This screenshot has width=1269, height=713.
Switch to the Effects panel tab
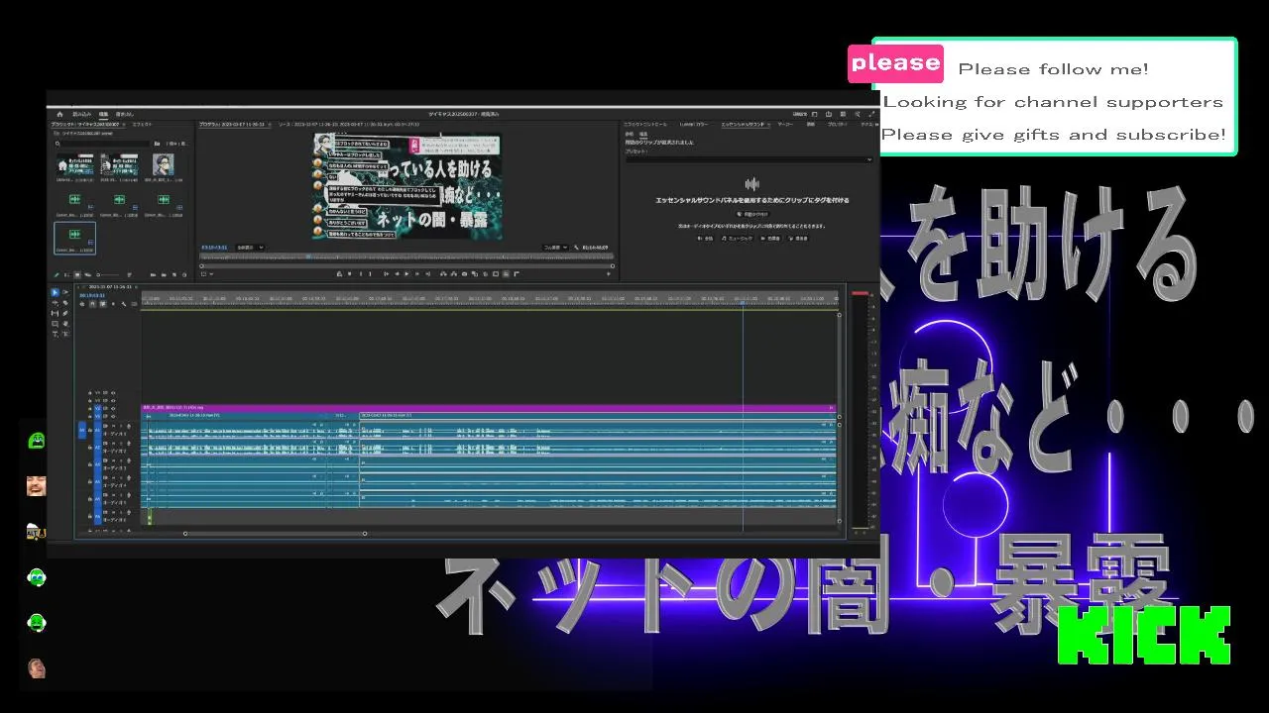click(142, 125)
